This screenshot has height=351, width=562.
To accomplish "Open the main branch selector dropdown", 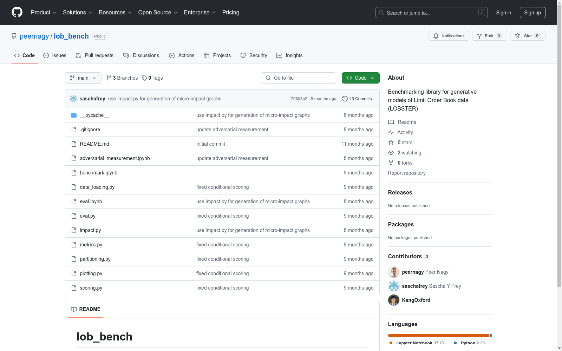I will click(83, 78).
